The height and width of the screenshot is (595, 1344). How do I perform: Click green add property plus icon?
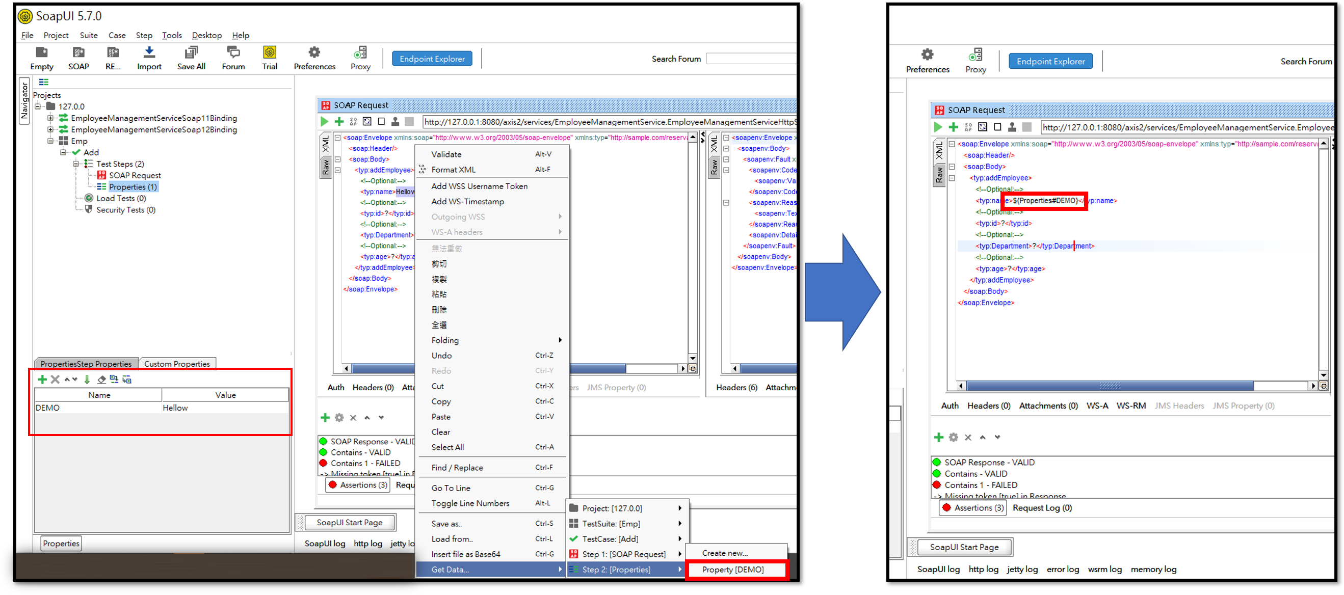[42, 379]
